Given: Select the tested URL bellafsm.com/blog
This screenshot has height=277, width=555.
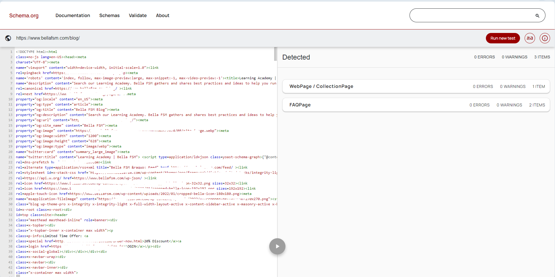Looking at the screenshot, I should coord(48,38).
